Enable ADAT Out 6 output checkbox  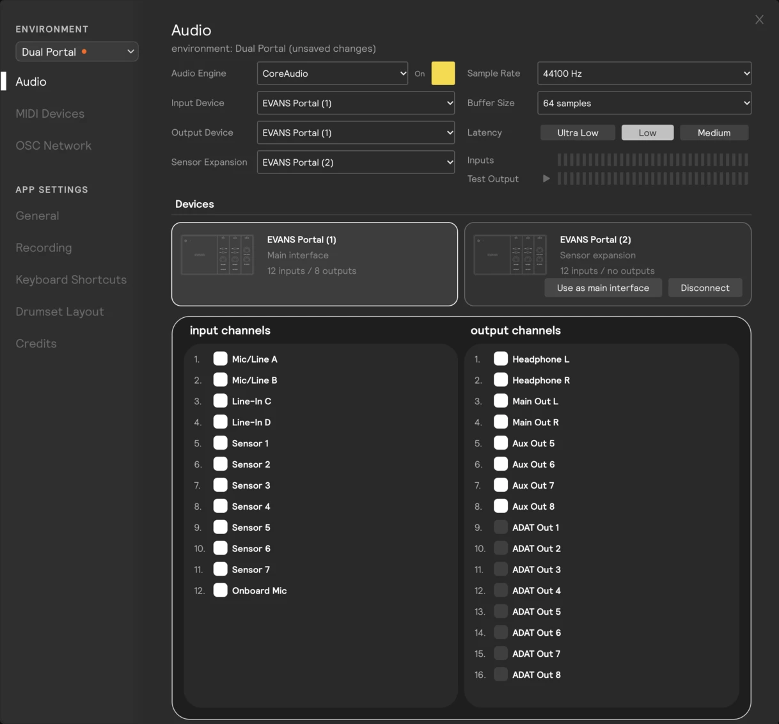click(x=501, y=633)
